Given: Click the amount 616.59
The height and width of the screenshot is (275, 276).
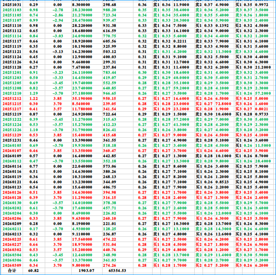Looking at the screenshot, I should click(x=110, y=31).
